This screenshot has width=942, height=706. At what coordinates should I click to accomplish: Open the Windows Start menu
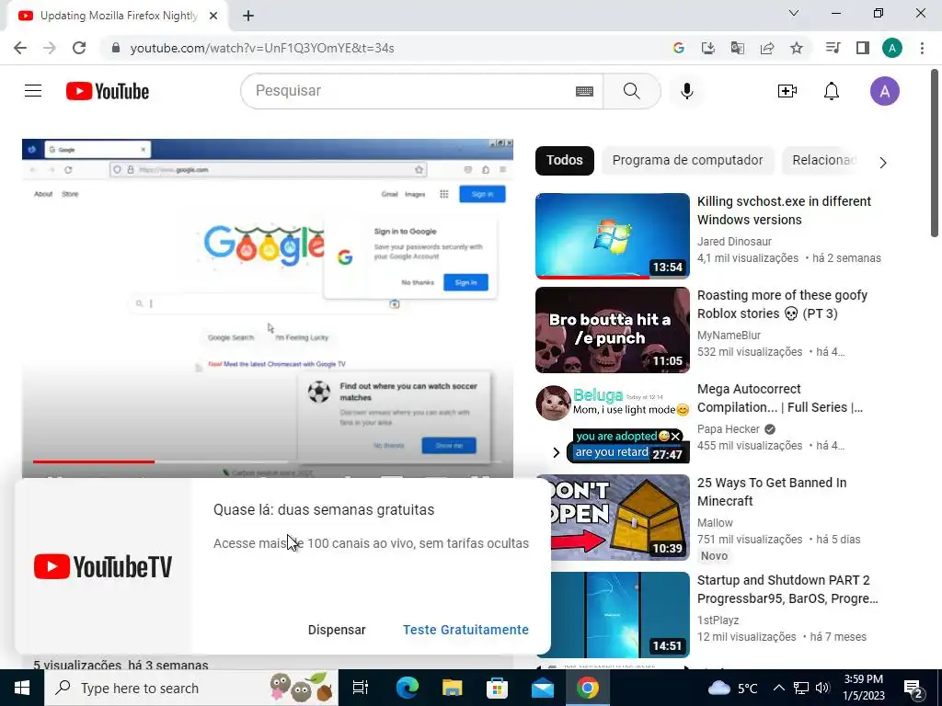tap(22, 688)
